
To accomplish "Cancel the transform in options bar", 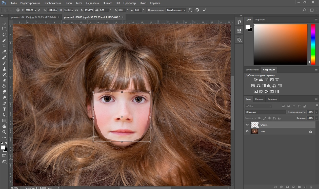I will click(x=197, y=10).
